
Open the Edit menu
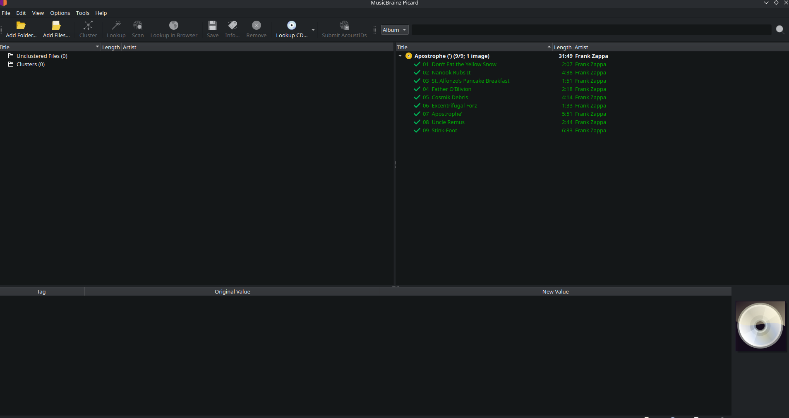pyautogui.click(x=21, y=13)
